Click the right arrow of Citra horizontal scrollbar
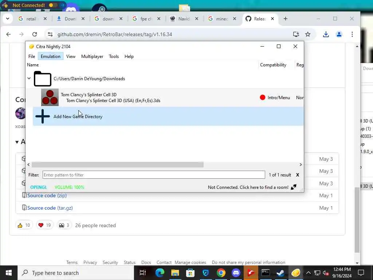This screenshot has width=373, height=280. click(x=301, y=164)
